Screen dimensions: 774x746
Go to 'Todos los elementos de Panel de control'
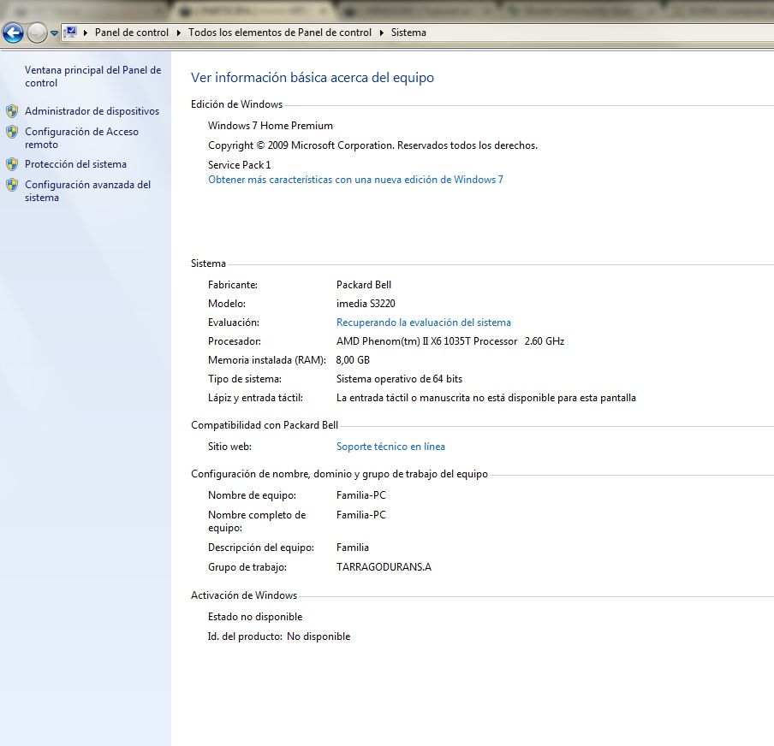(280, 33)
